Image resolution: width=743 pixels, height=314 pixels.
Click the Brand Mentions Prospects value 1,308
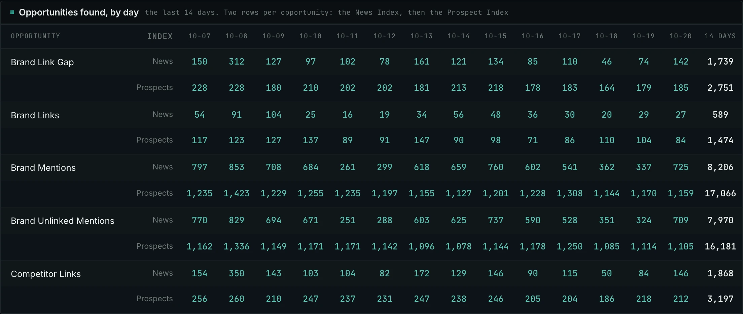tap(570, 193)
